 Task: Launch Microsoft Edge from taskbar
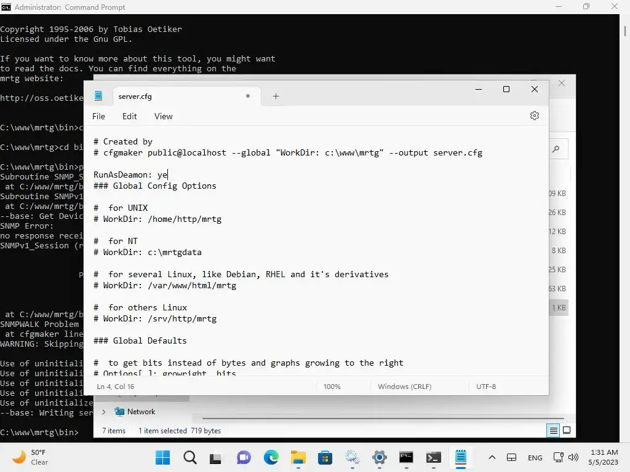pyautogui.click(x=271, y=457)
